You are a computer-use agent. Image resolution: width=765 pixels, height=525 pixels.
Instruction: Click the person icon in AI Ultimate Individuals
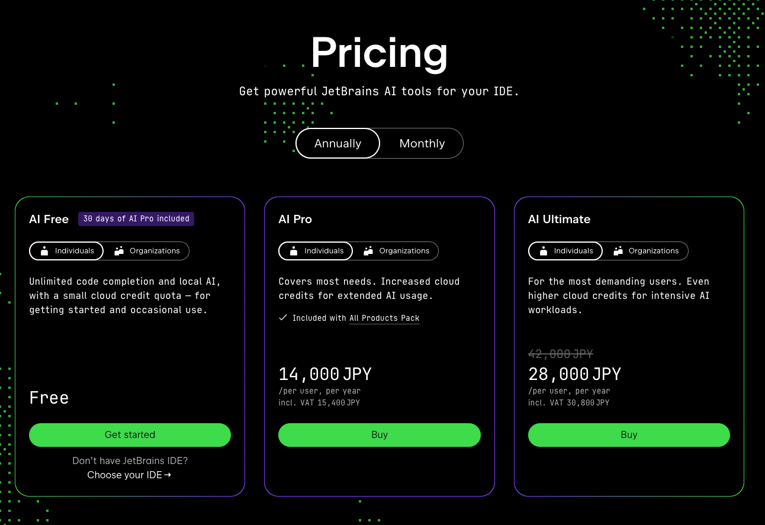[544, 251]
